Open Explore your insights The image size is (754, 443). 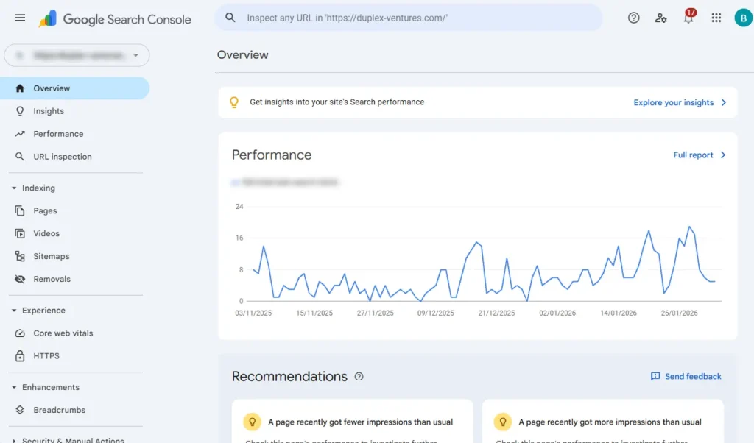674,102
